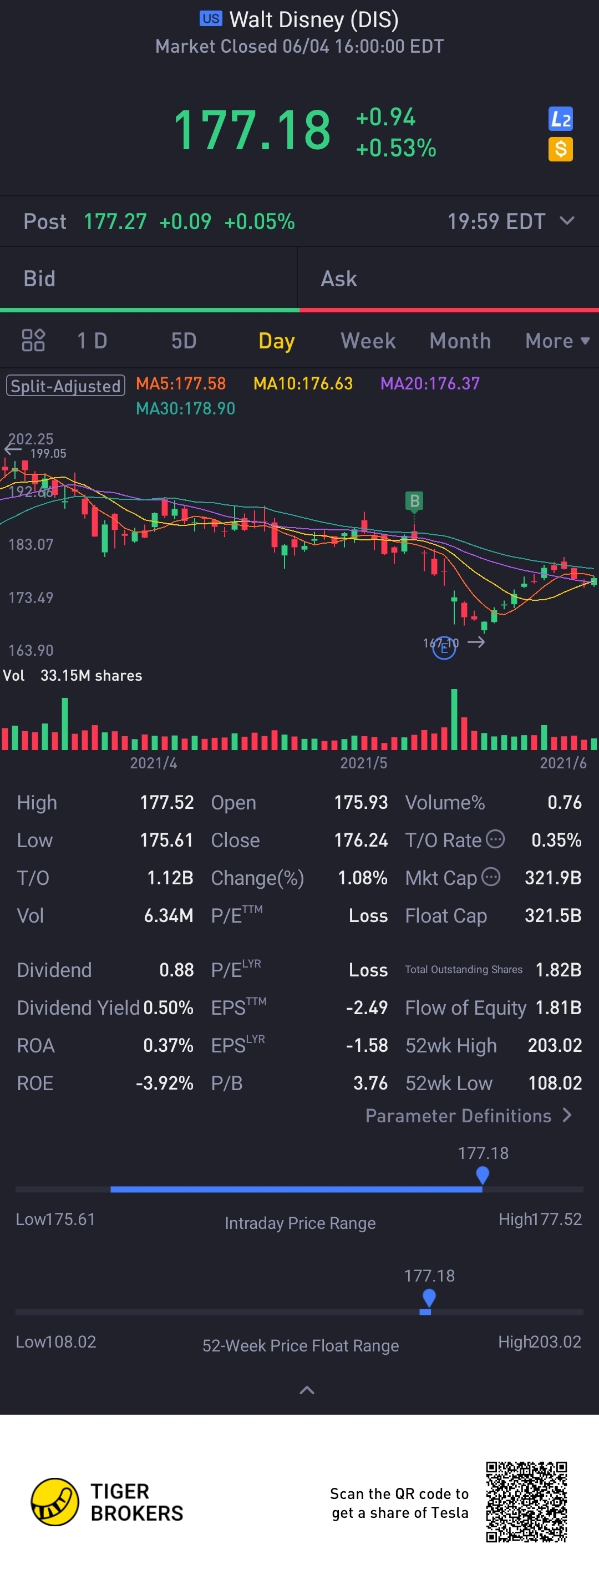Tap the Ask panel header
Image resolution: width=599 pixels, height=1590 pixels.
pos(449,278)
